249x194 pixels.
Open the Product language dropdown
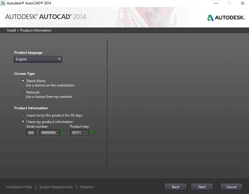(x=38, y=59)
